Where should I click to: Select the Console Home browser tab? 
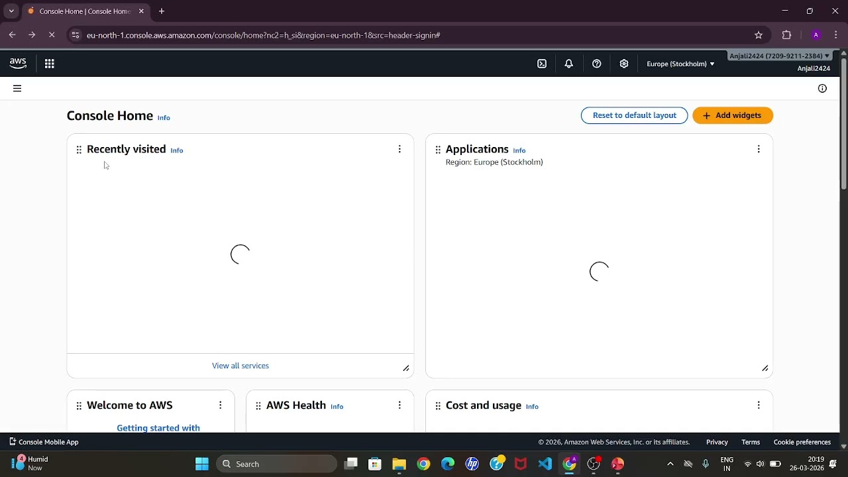coord(85,11)
